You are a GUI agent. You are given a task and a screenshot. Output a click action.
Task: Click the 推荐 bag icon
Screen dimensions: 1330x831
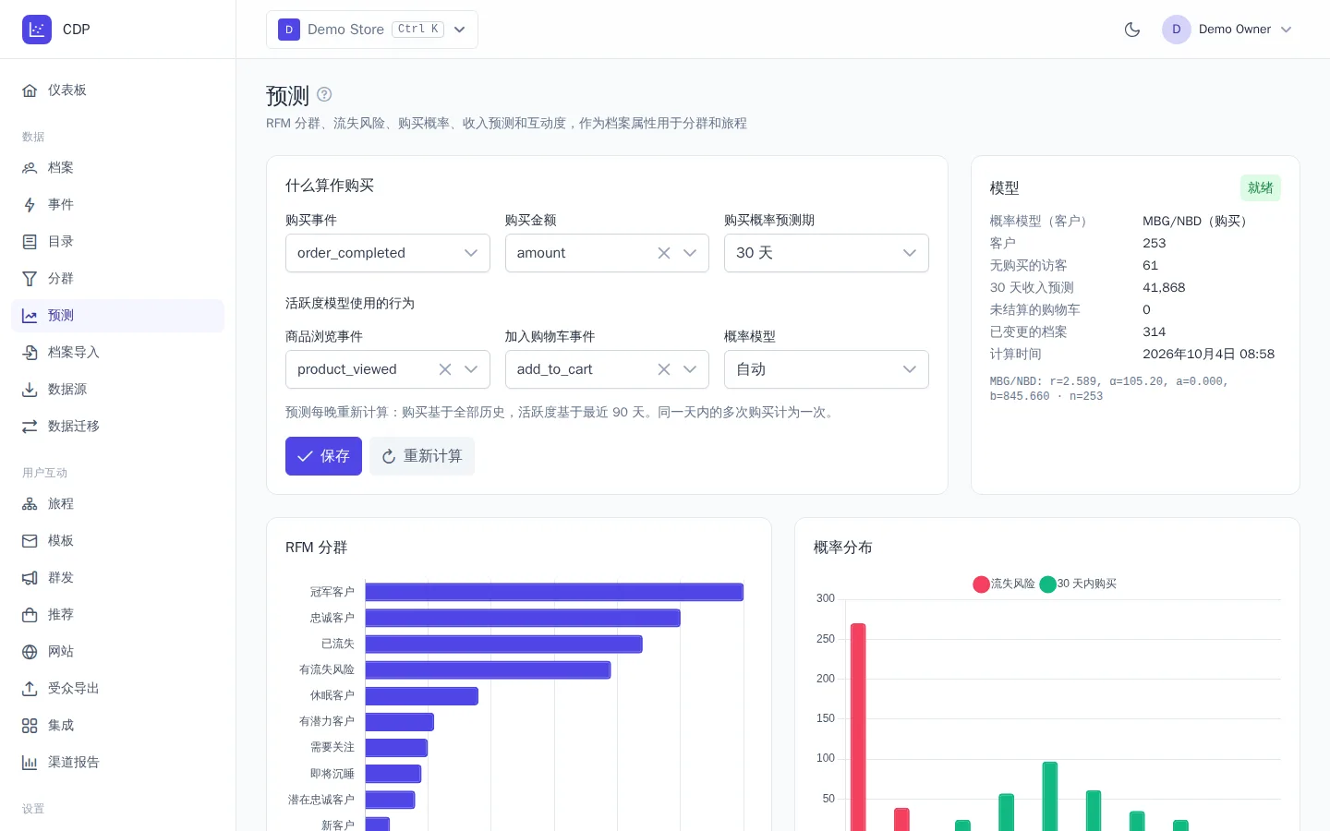pyautogui.click(x=30, y=615)
